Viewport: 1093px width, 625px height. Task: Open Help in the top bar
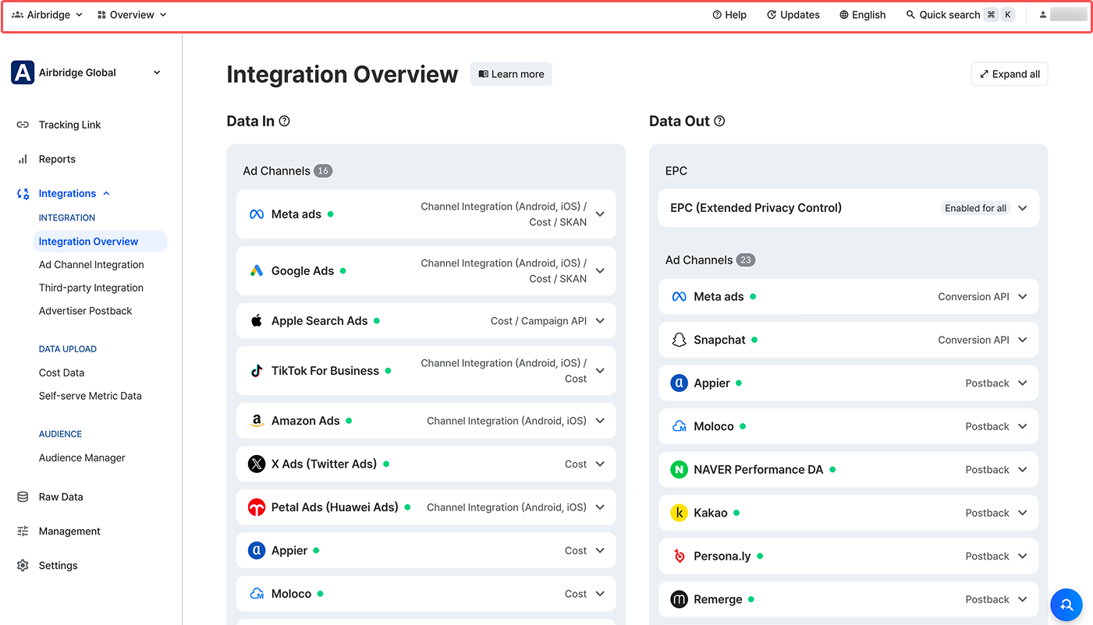click(x=729, y=15)
